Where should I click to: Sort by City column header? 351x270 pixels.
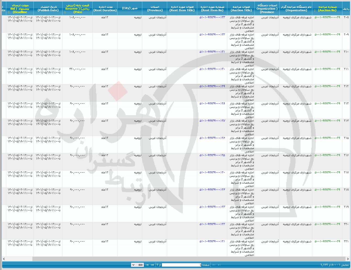[130, 9]
